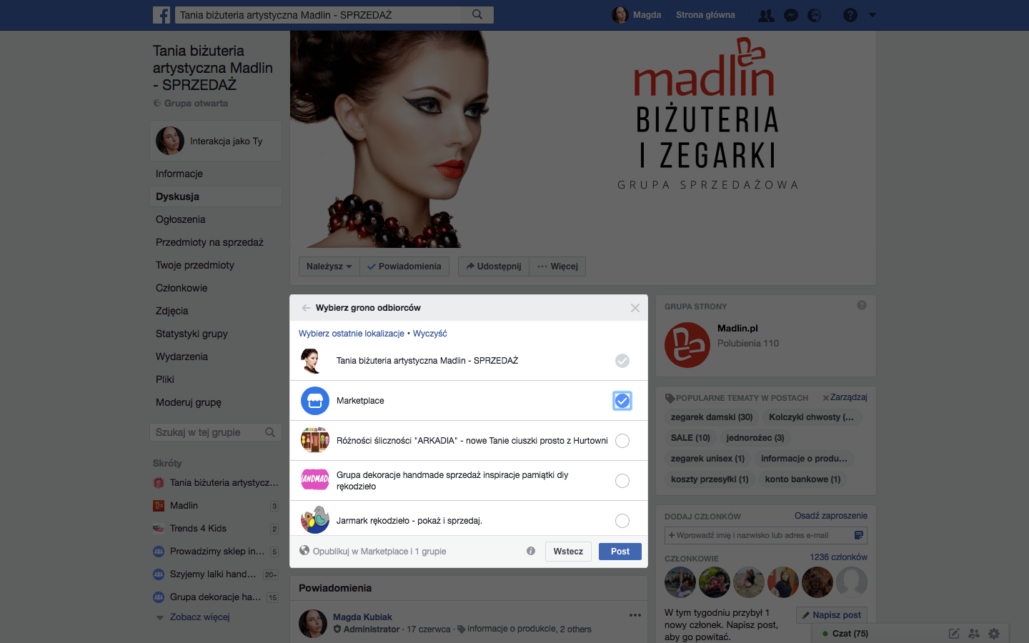Image resolution: width=1029 pixels, height=643 pixels.
Task: Open notifications globe icon
Action: [x=815, y=15]
